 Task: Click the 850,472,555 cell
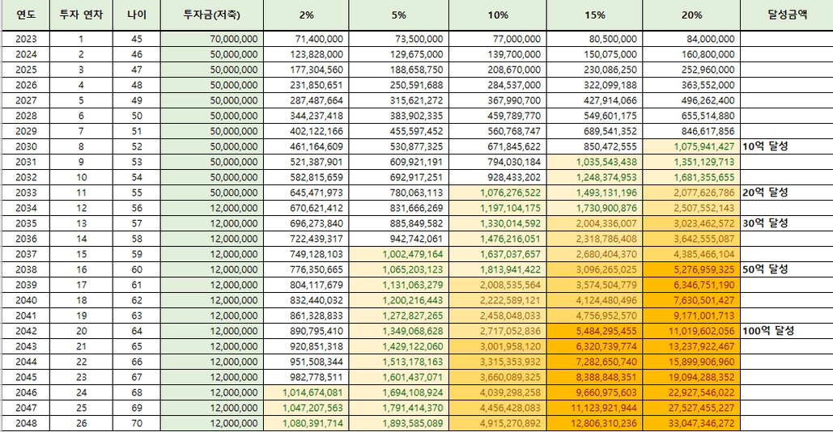[x=594, y=146]
